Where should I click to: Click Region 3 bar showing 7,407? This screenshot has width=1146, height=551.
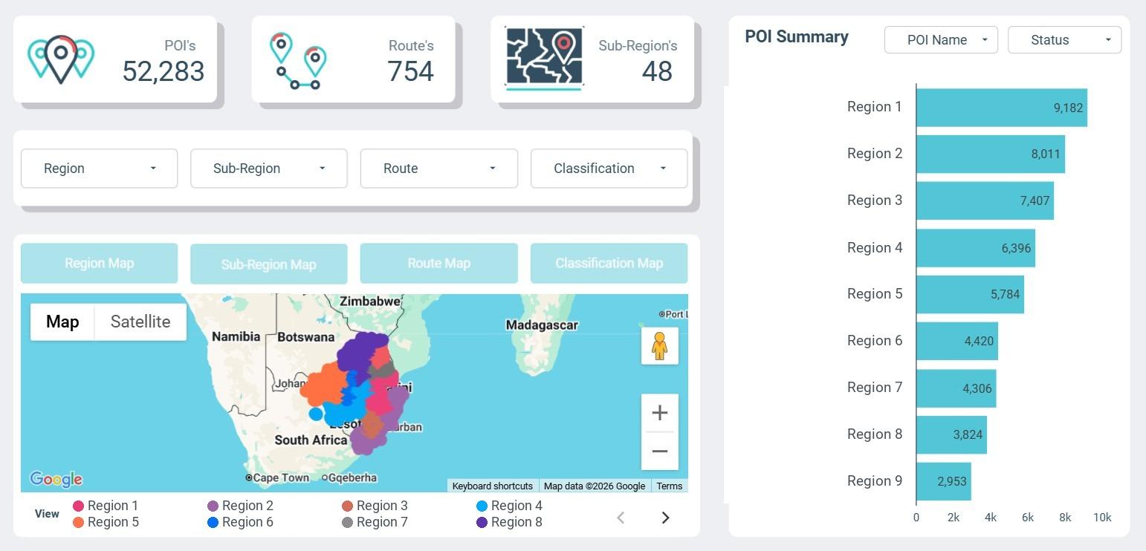[985, 200]
